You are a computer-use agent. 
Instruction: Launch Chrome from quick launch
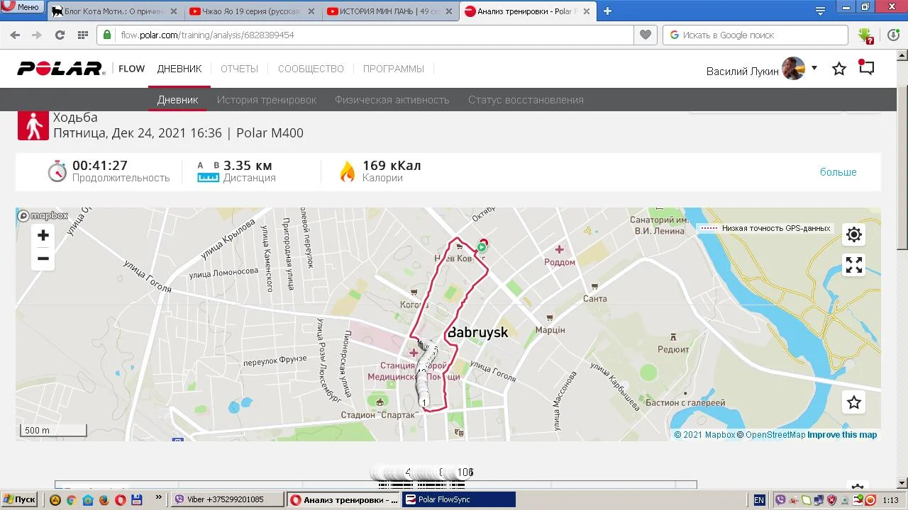(71, 500)
